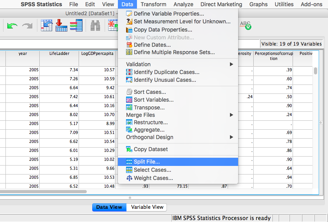The width and height of the screenshot is (328, 222).
Task: Click the Copy Dataset icon
Action: tap(129, 149)
